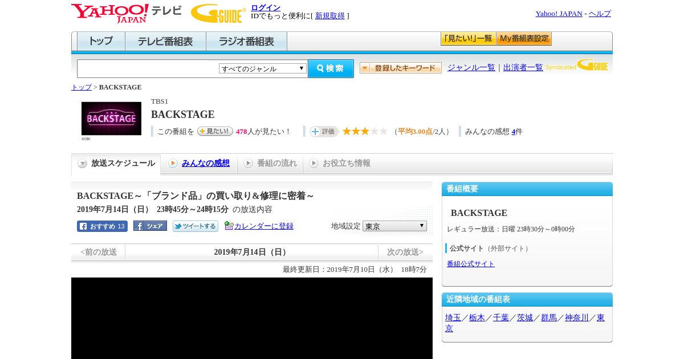Open 番組公式サイト link
The width and height of the screenshot is (684, 359).
(471, 264)
